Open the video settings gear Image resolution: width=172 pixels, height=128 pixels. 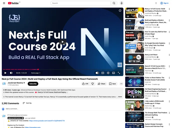coord(108,73)
